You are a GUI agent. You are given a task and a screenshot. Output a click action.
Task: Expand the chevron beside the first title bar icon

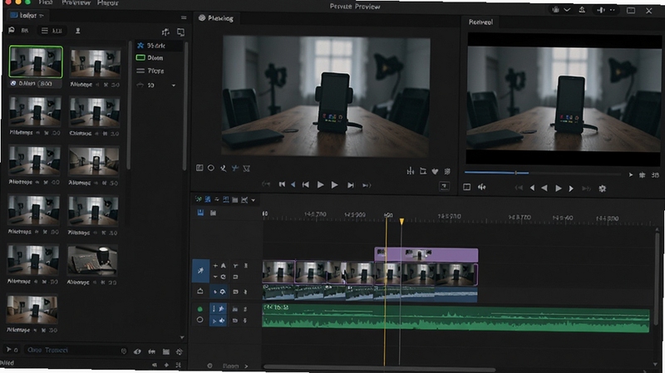(x=567, y=10)
